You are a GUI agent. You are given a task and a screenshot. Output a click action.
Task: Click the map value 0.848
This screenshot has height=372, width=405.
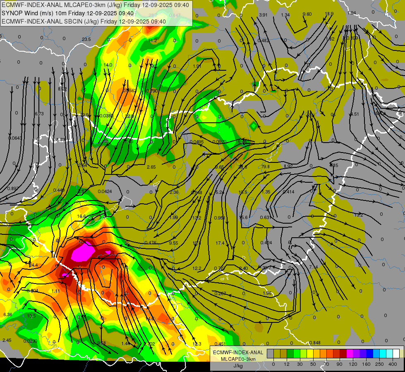tap(315, 343)
